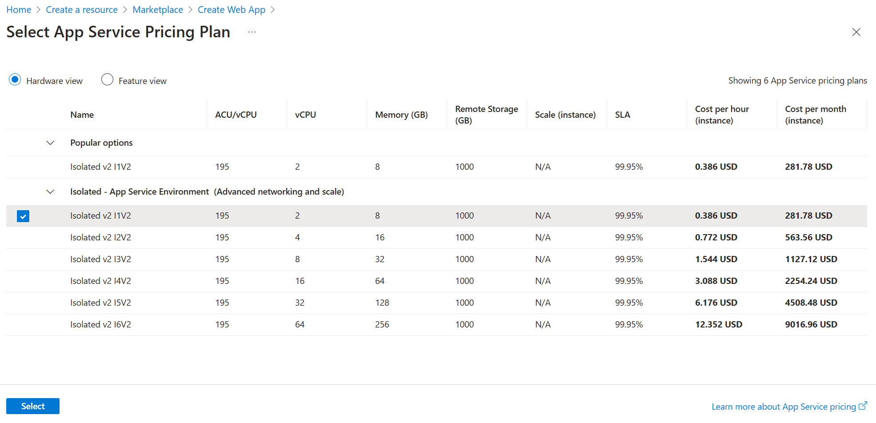Navigate to Home via the breadcrumb

[19, 9]
